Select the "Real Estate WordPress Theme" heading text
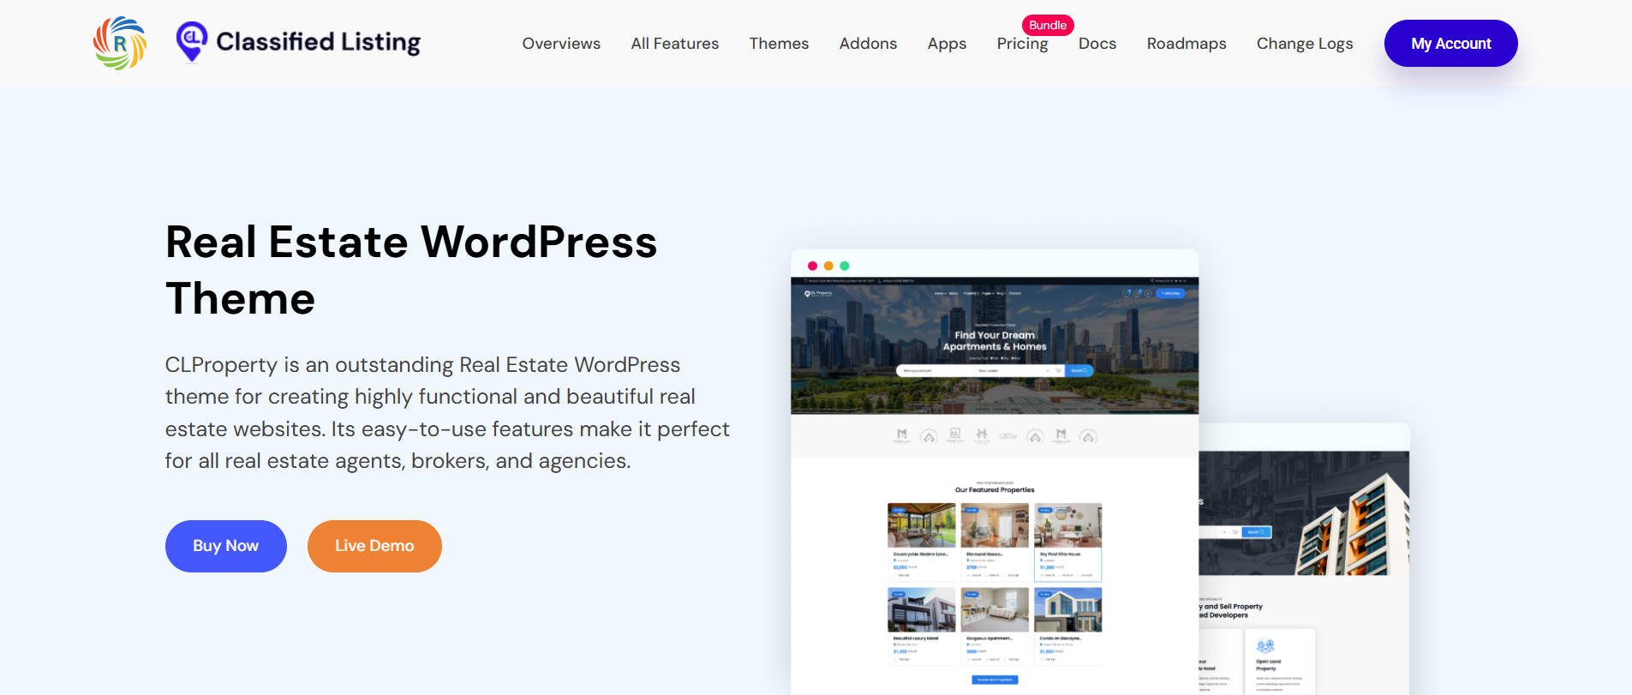This screenshot has height=695, width=1632. point(411,270)
